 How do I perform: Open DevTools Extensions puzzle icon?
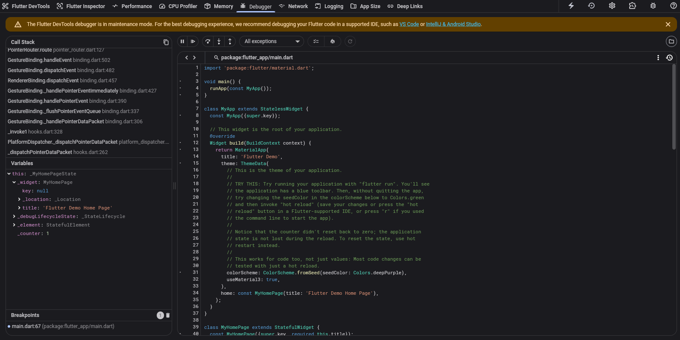pyautogui.click(x=633, y=6)
